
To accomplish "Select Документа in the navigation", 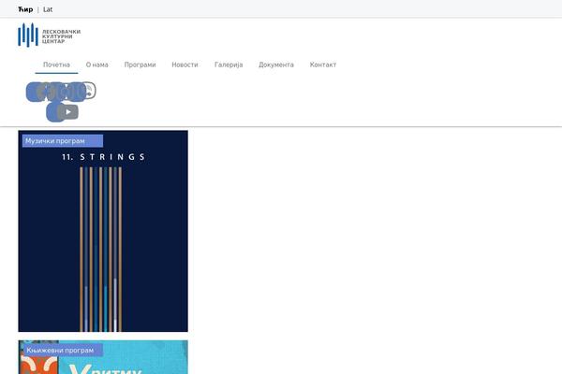I will pyautogui.click(x=276, y=65).
